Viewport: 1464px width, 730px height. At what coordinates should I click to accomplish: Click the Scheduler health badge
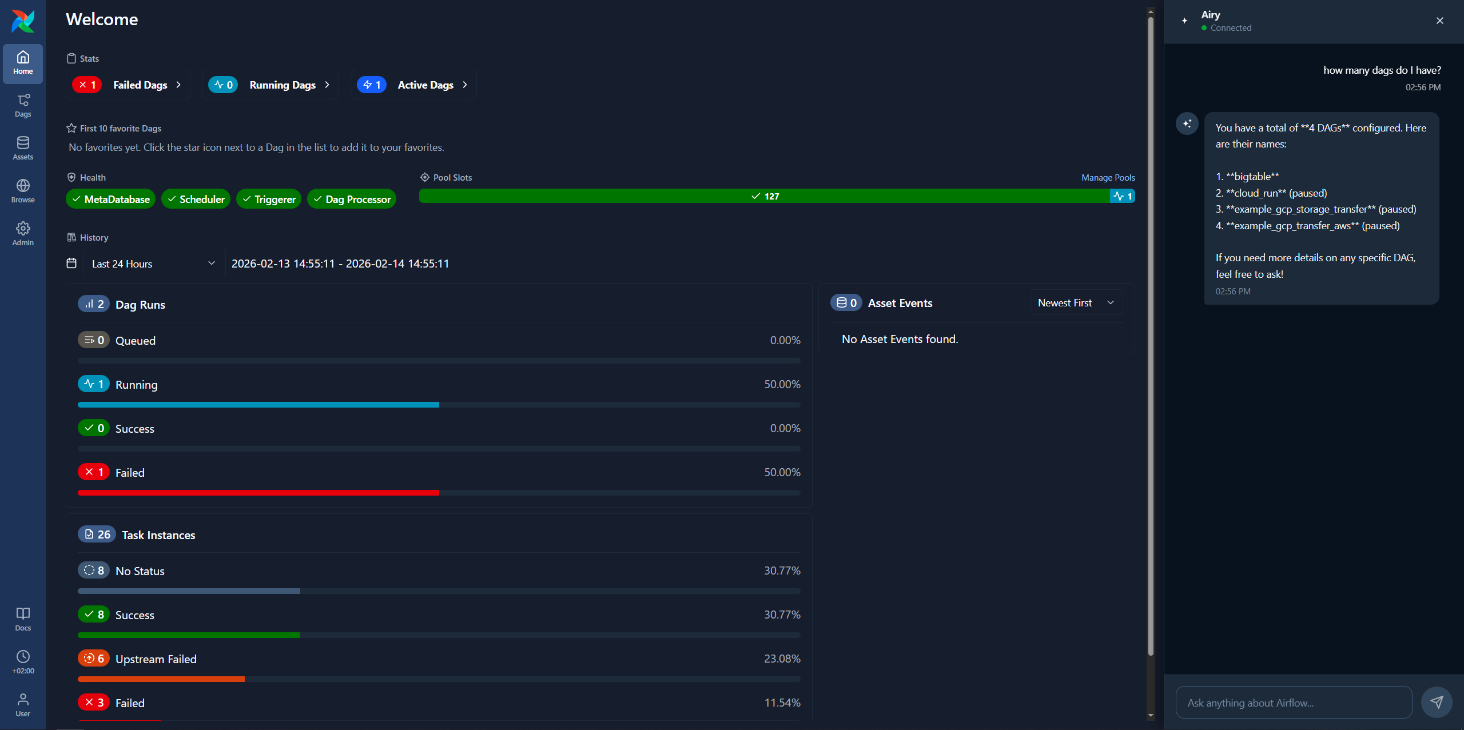click(196, 199)
